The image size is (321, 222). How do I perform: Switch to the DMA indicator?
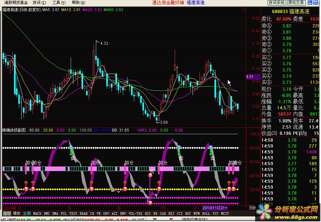(55, 214)
